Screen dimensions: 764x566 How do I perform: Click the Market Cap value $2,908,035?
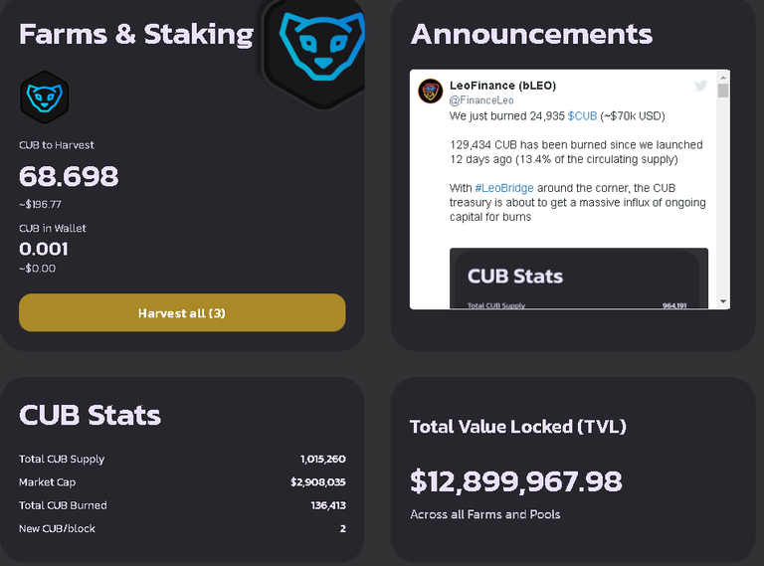point(317,482)
